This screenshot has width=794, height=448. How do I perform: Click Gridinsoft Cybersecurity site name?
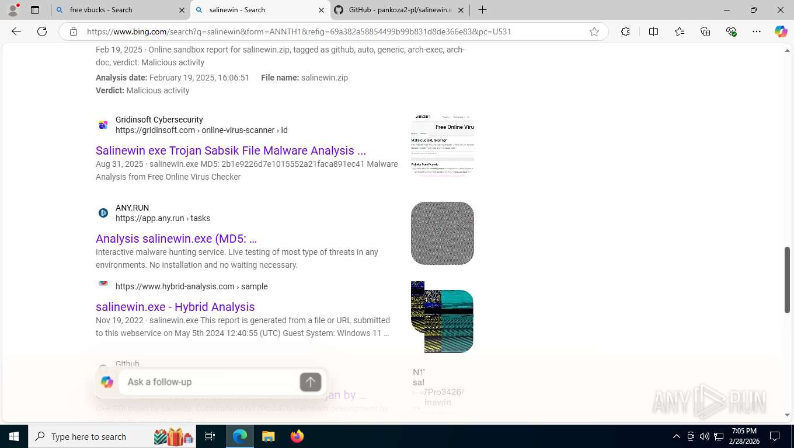159,120
